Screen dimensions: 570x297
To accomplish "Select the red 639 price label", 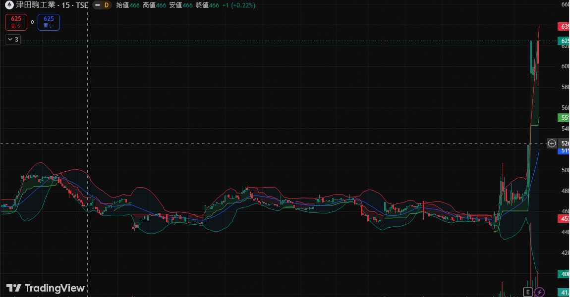I will pos(564,27).
